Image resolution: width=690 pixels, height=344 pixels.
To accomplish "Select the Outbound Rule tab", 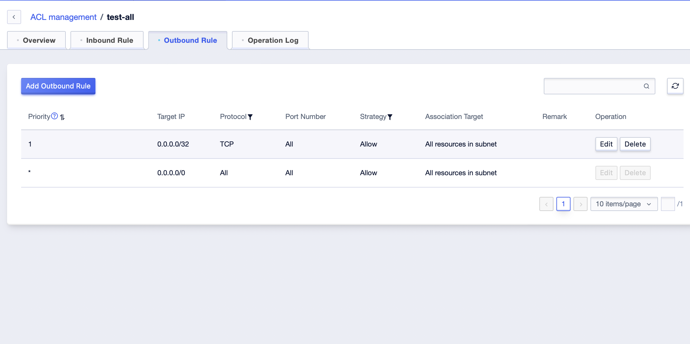I will click(188, 40).
